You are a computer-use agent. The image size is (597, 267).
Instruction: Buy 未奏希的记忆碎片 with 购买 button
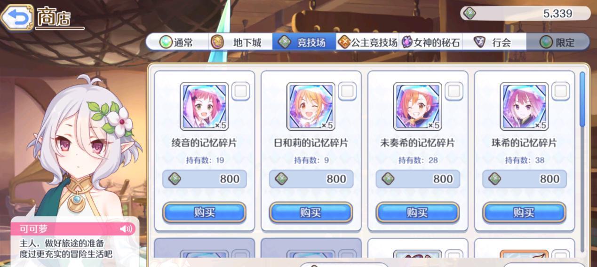point(417,212)
